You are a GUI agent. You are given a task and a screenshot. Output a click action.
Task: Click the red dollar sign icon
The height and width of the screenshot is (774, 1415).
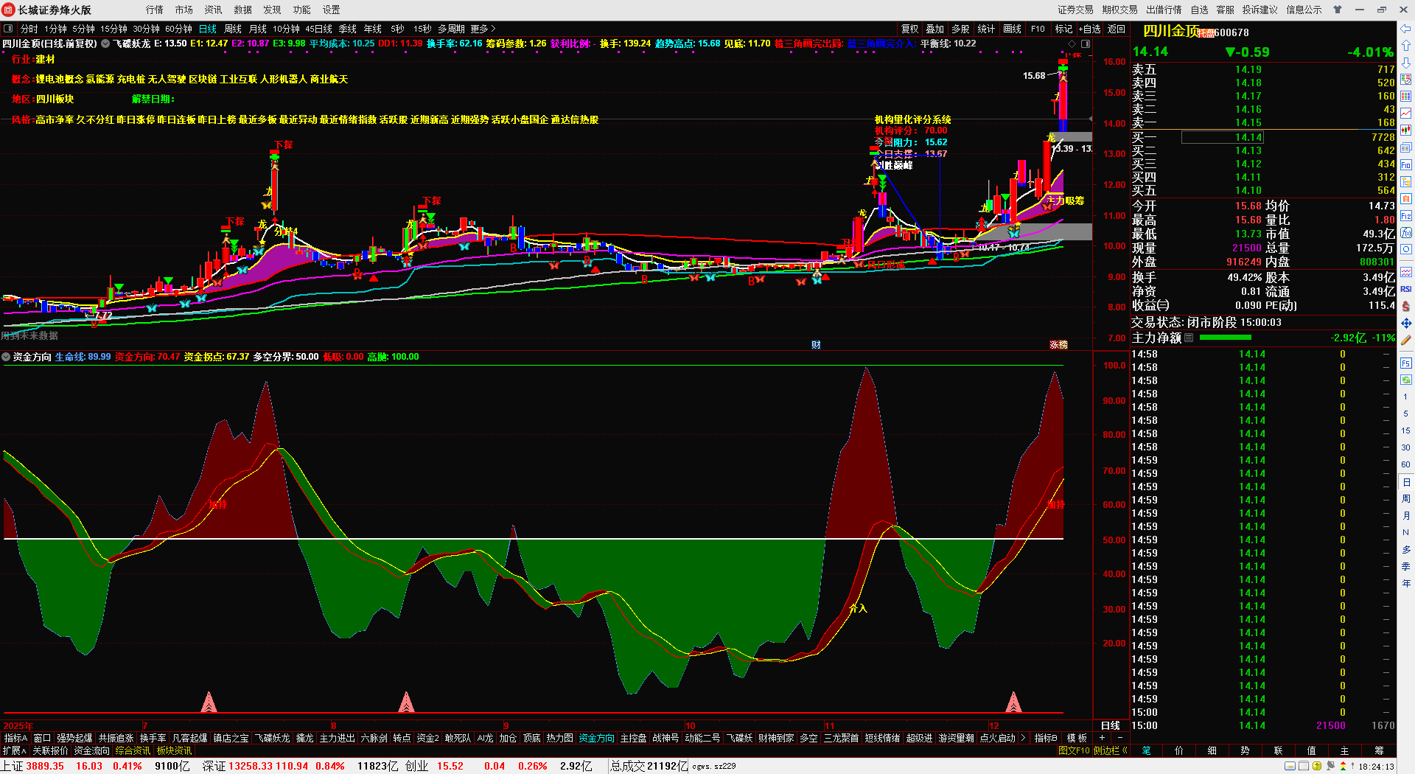click(x=1406, y=306)
